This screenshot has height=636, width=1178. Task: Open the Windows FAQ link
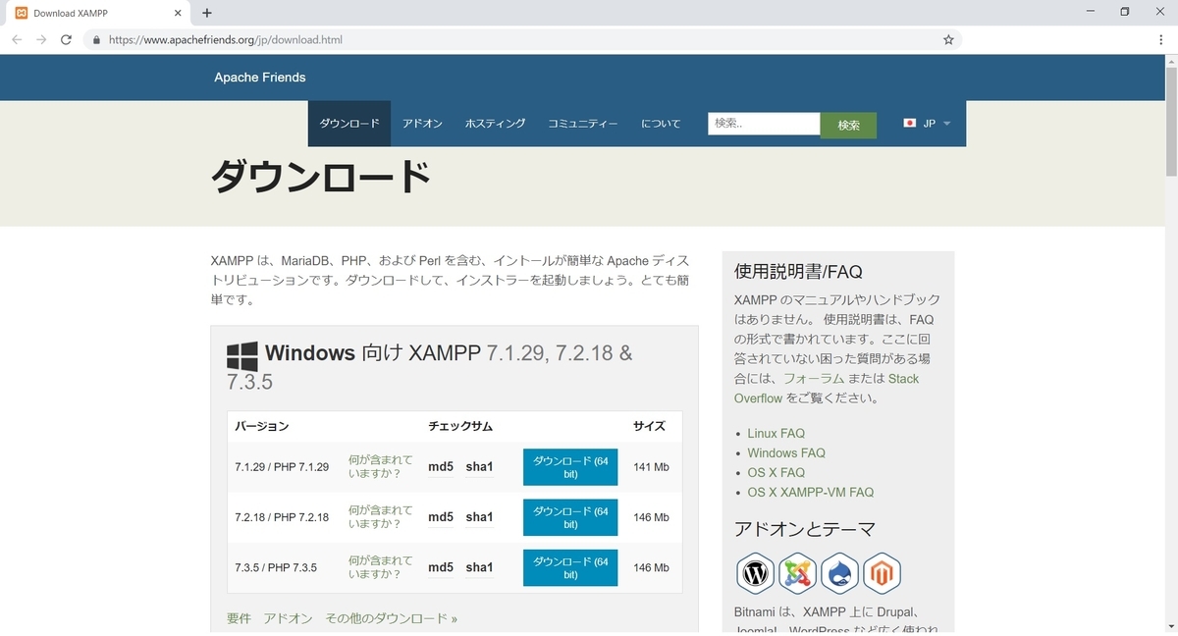[786, 452]
